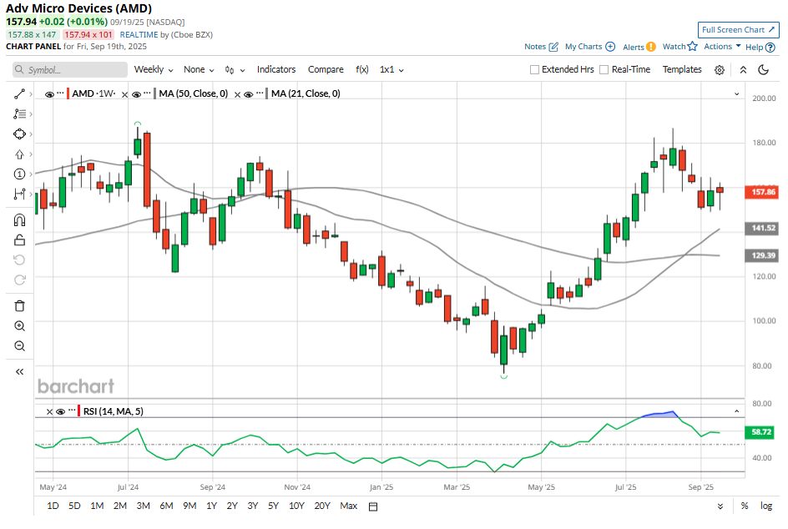The width and height of the screenshot is (788, 529).
Task: Open Full Screen Chart
Action: click(x=738, y=30)
